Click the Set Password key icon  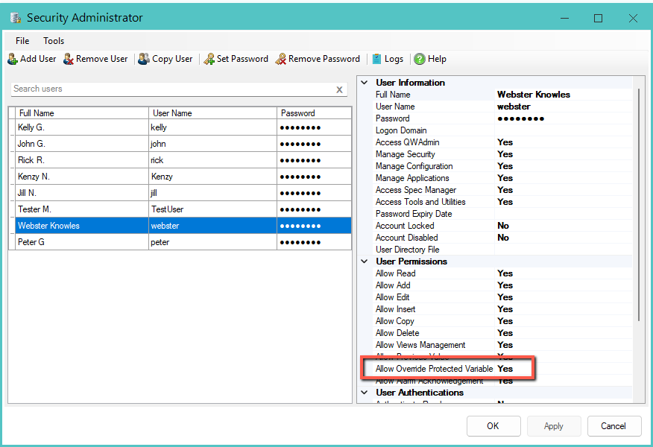[x=209, y=59]
